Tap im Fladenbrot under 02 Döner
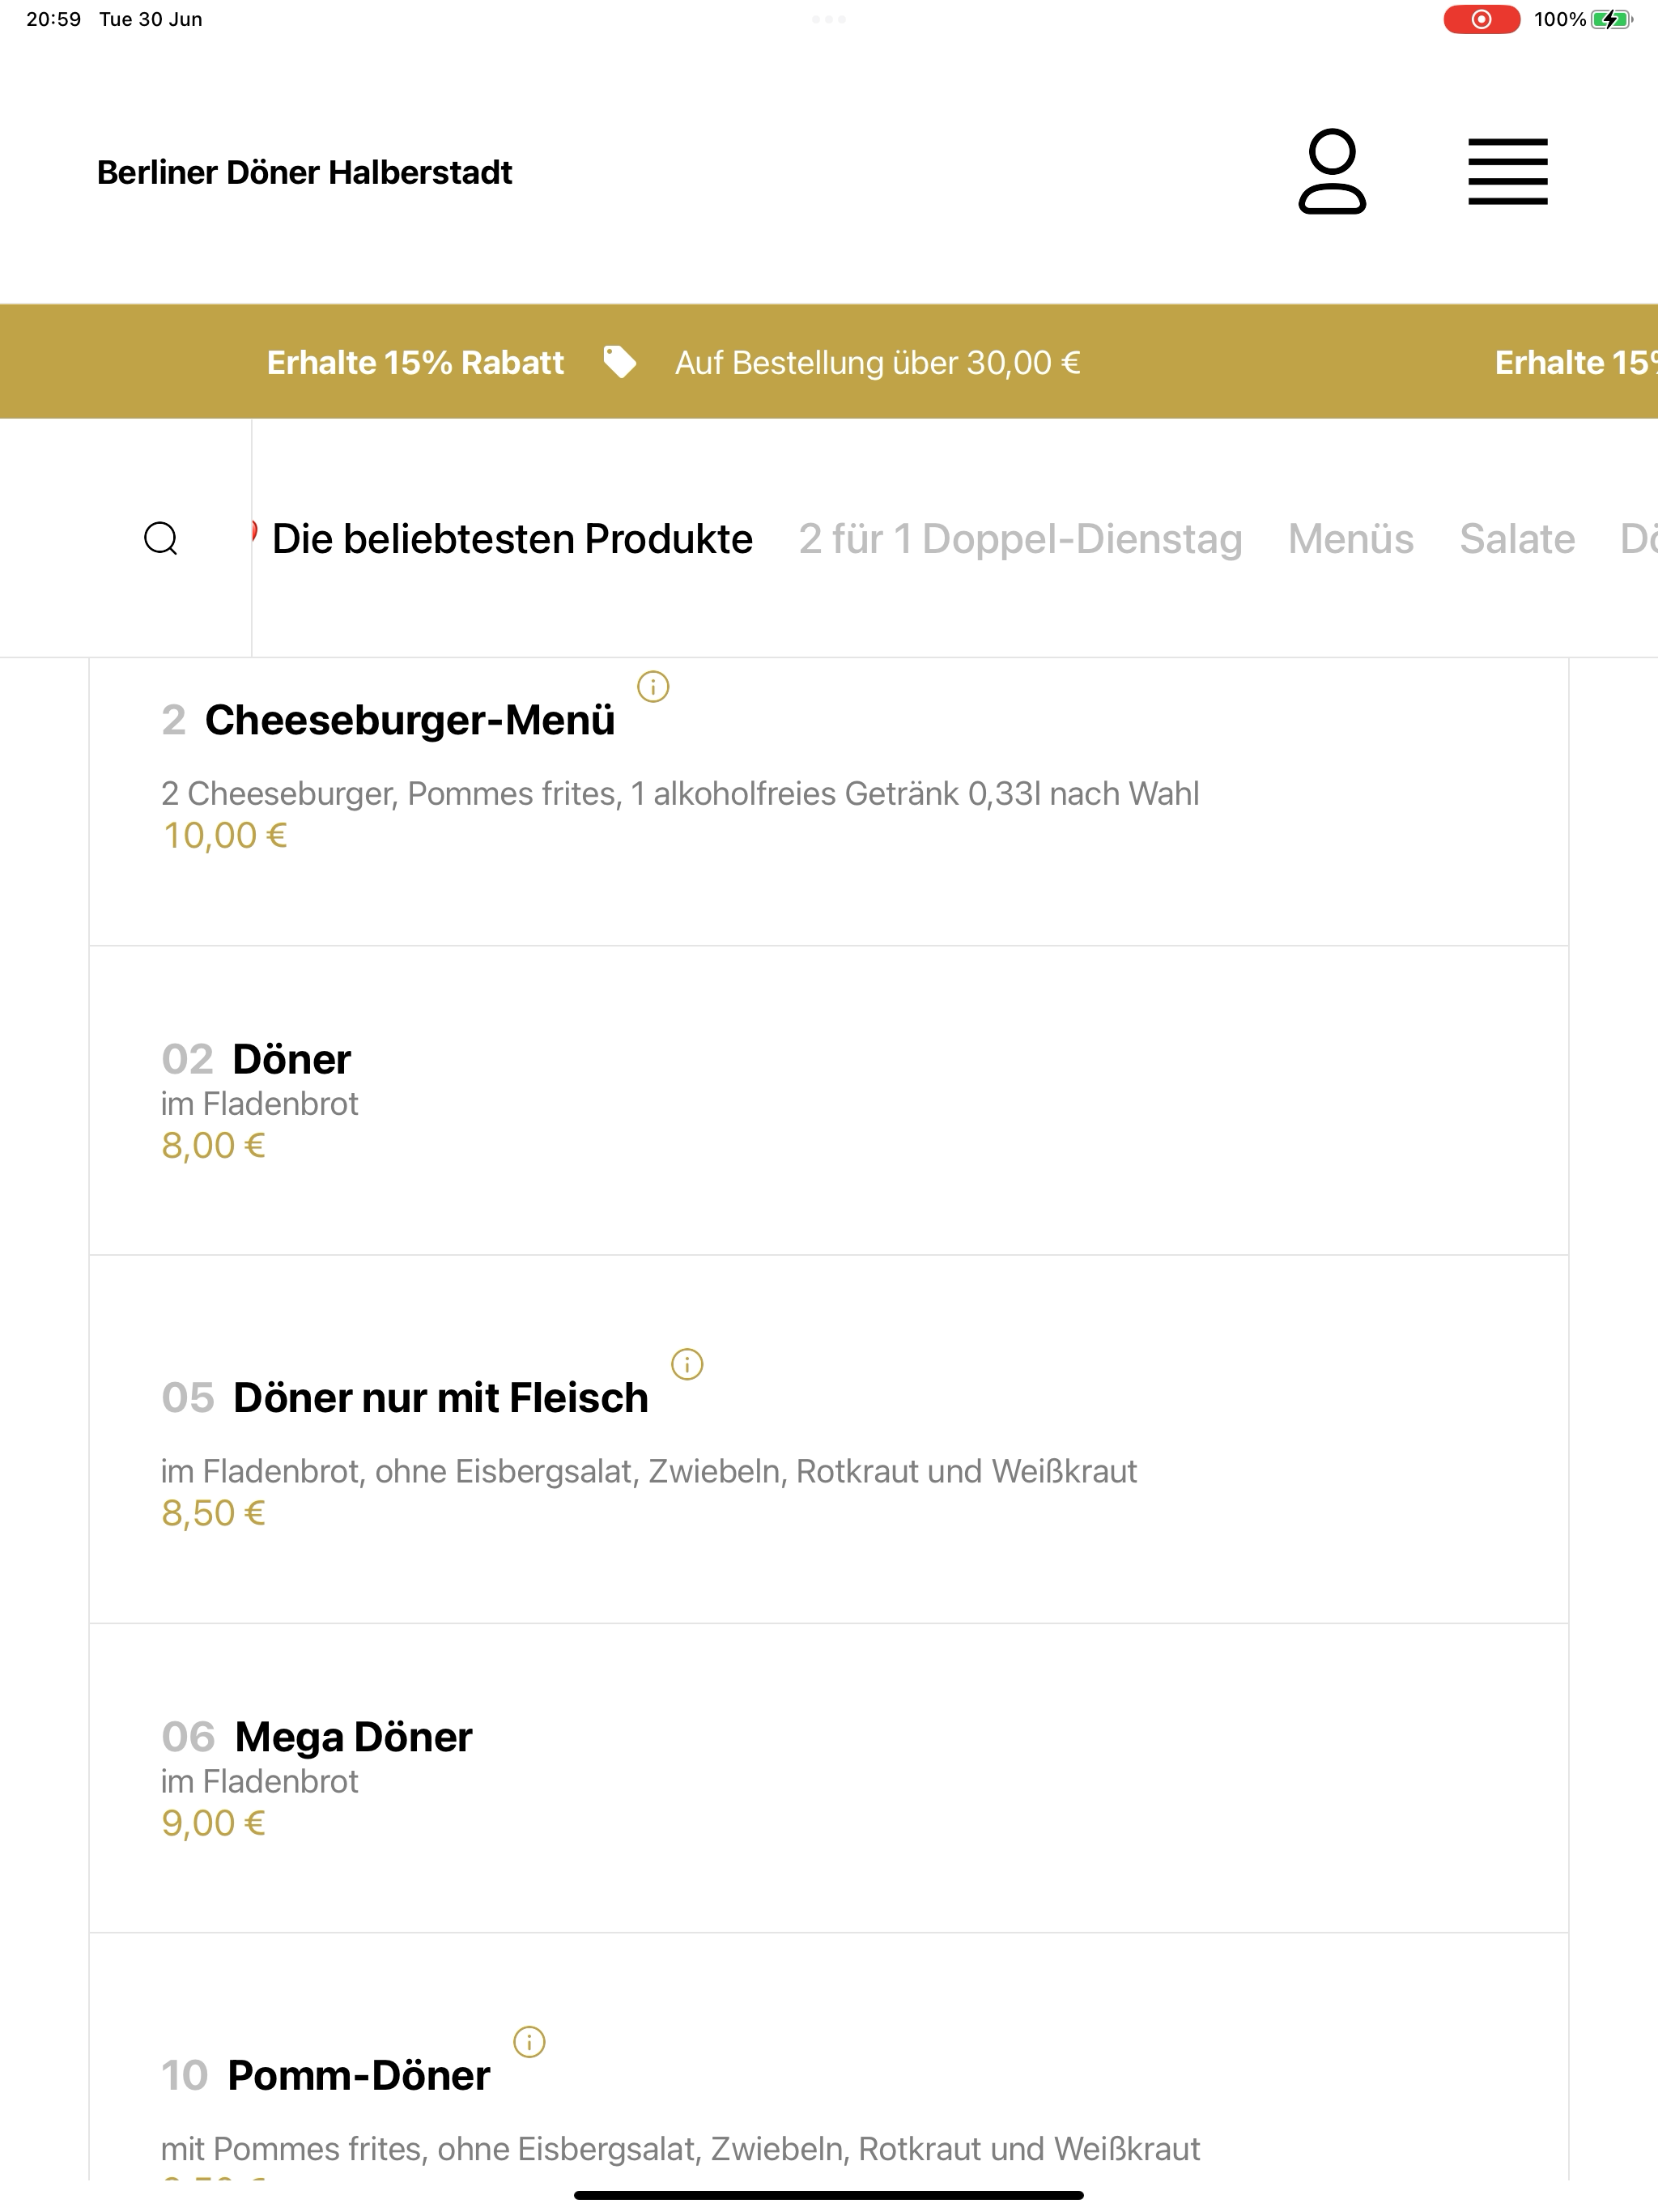 pyautogui.click(x=259, y=1103)
